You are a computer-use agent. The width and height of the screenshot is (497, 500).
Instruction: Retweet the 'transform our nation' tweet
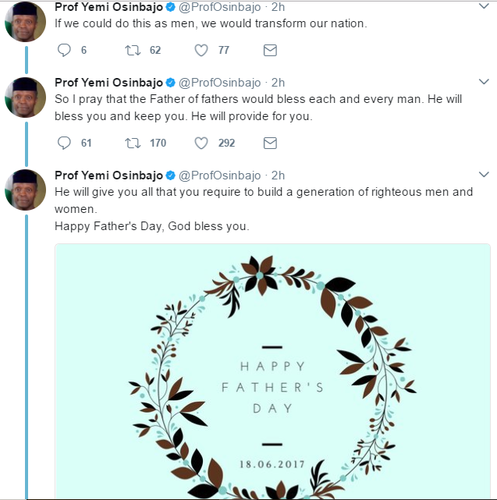pyautogui.click(x=133, y=51)
